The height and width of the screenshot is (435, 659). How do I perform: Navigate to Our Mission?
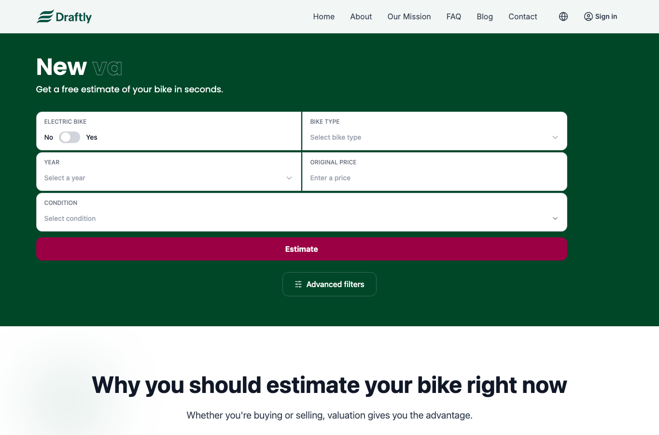409,16
